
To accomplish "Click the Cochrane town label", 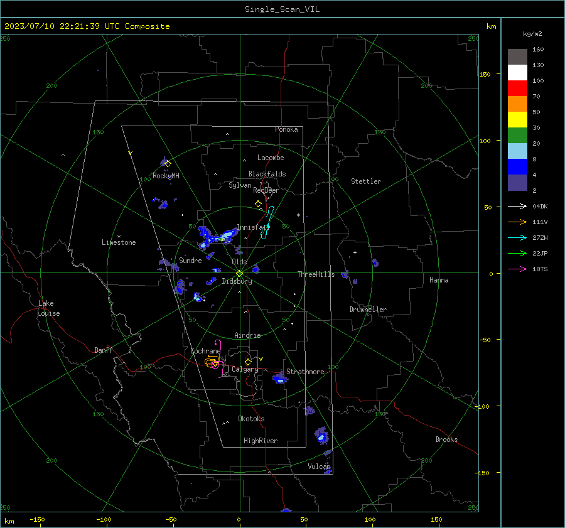I will pyautogui.click(x=205, y=351).
